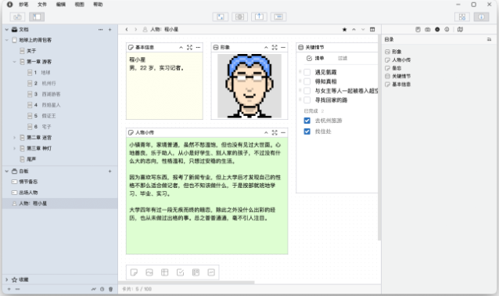Open the second inspector tab icon

coord(427,29)
